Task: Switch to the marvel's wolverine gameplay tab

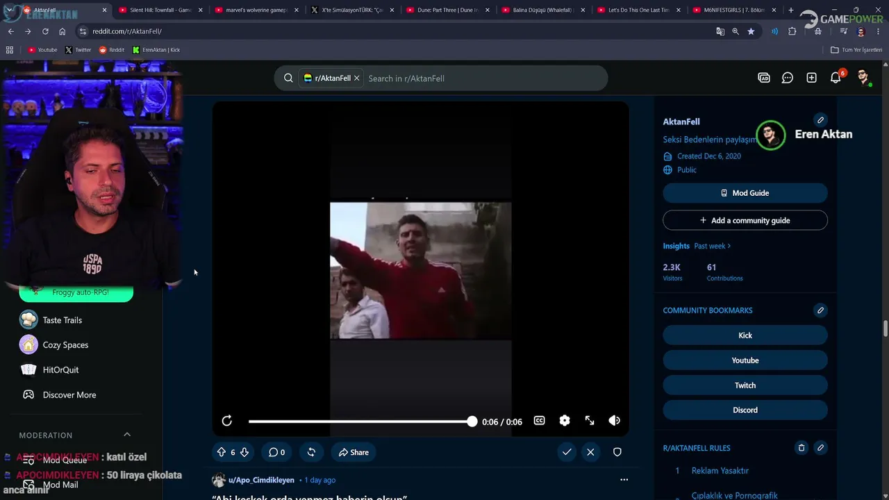Action: pyautogui.click(x=256, y=10)
